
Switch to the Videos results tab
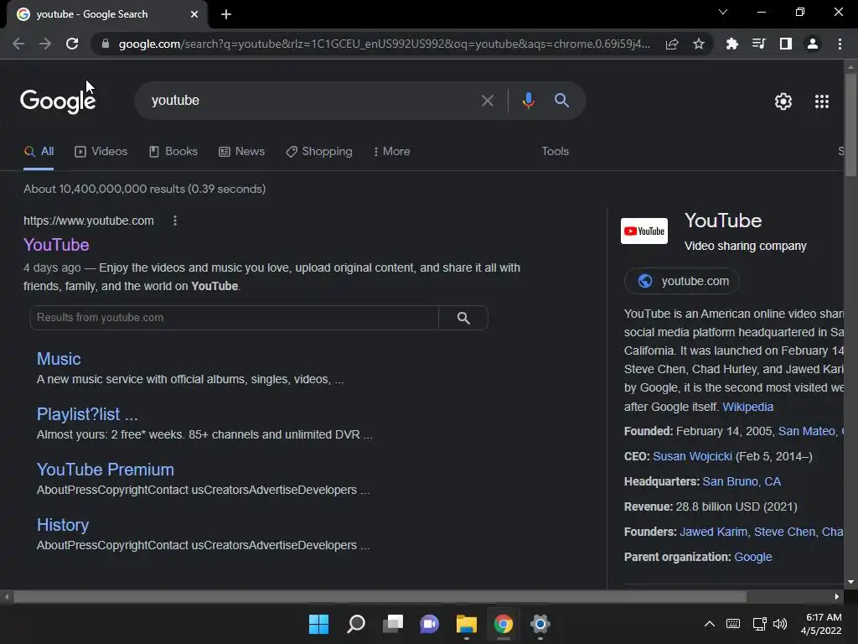[101, 152]
